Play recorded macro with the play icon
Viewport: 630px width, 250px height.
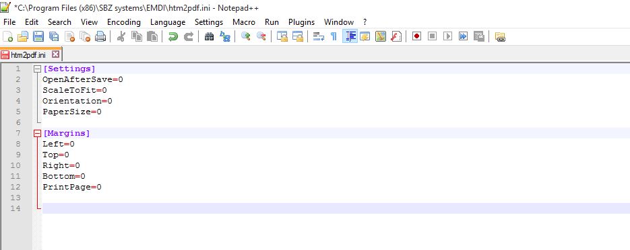pyautogui.click(x=447, y=36)
